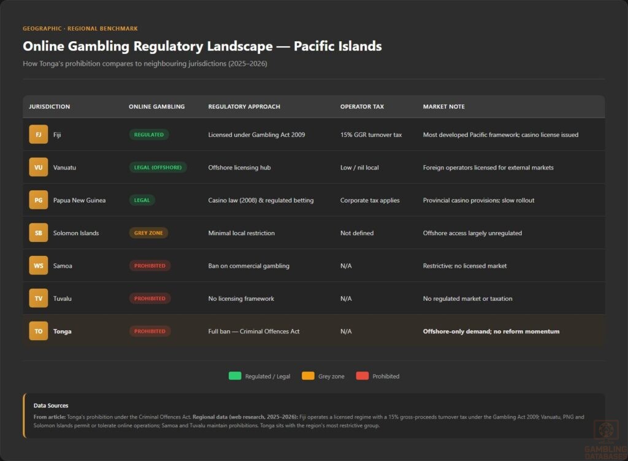
Task: Click Papua New Guinea's LEGAL status pill
Action: point(142,200)
